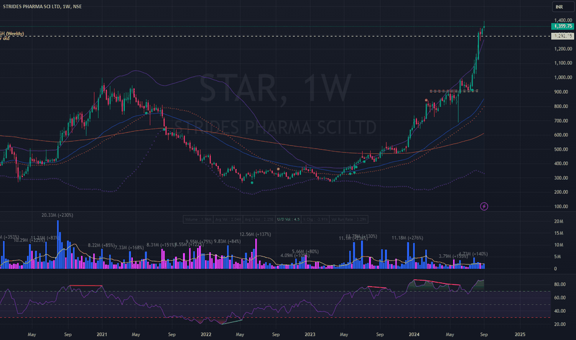This screenshot has height=340, width=576.
Task: Click 80.00 on the RSI axis
Action: click(x=560, y=284)
